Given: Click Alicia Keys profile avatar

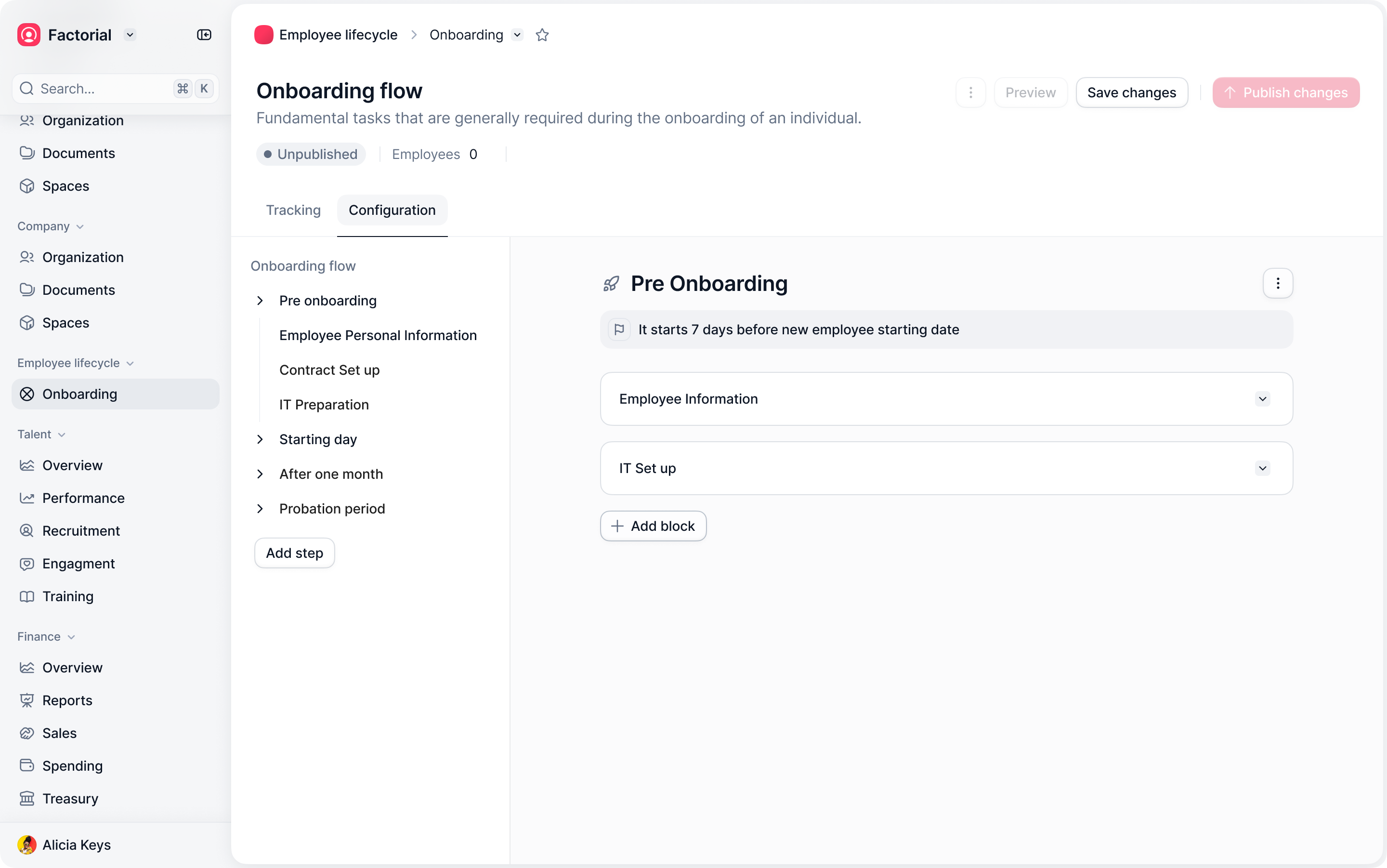Looking at the screenshot, I should [x=27, y=844].
